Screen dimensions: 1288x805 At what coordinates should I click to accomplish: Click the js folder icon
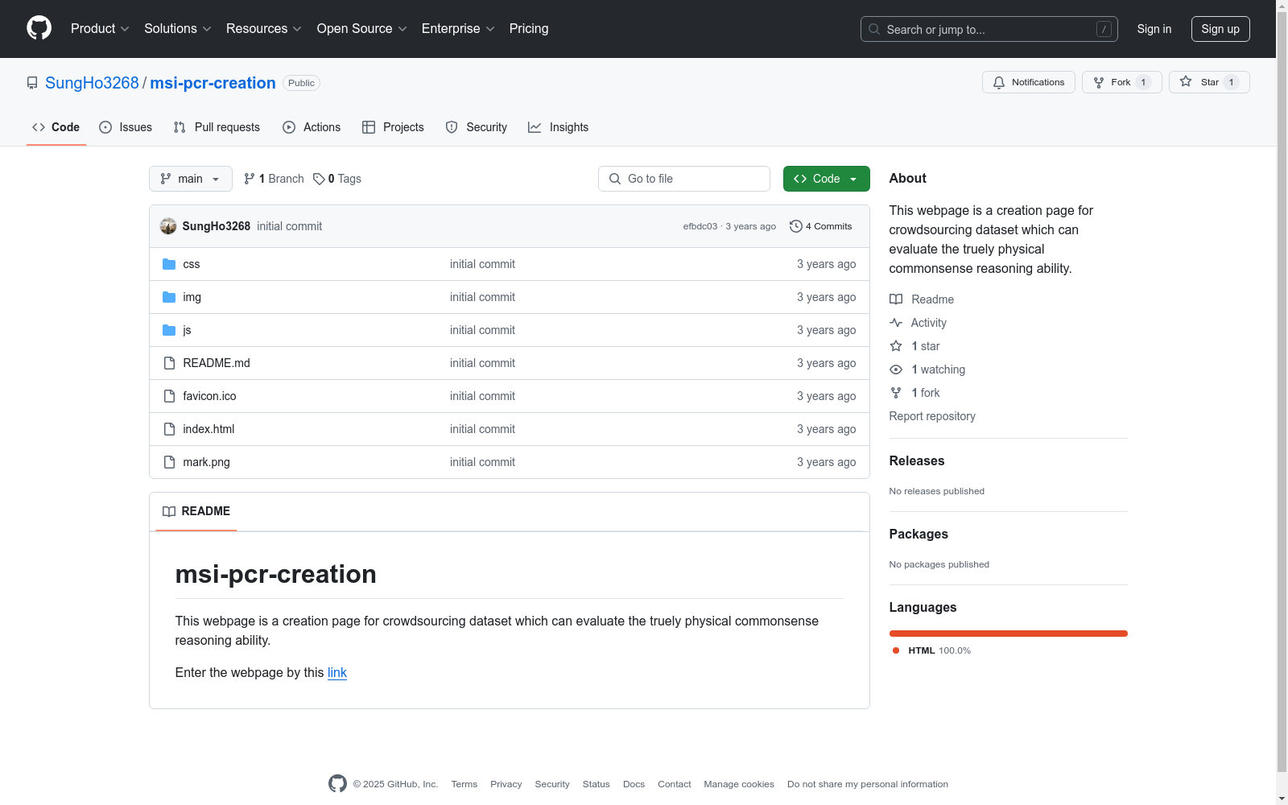tap(169, 330)
